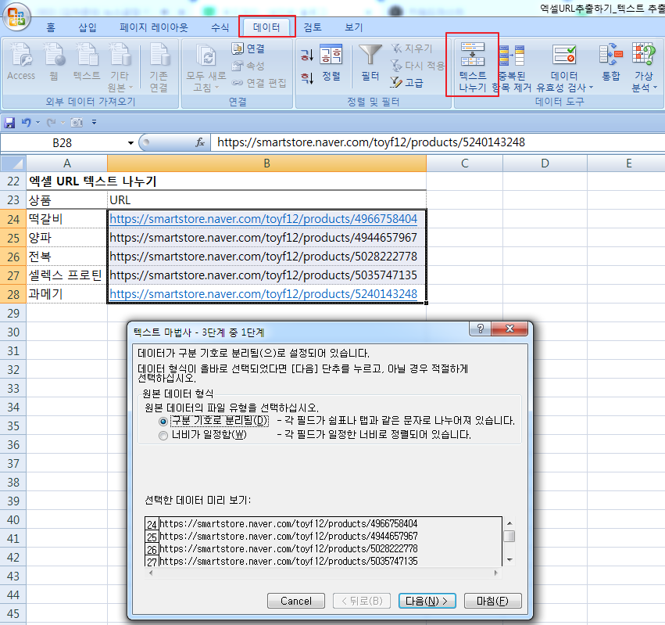The width and height of the screenshot is (665, 625).
Task: Click What-If Analysis (가상 분석) icon
Action: (x=644, y=54)
